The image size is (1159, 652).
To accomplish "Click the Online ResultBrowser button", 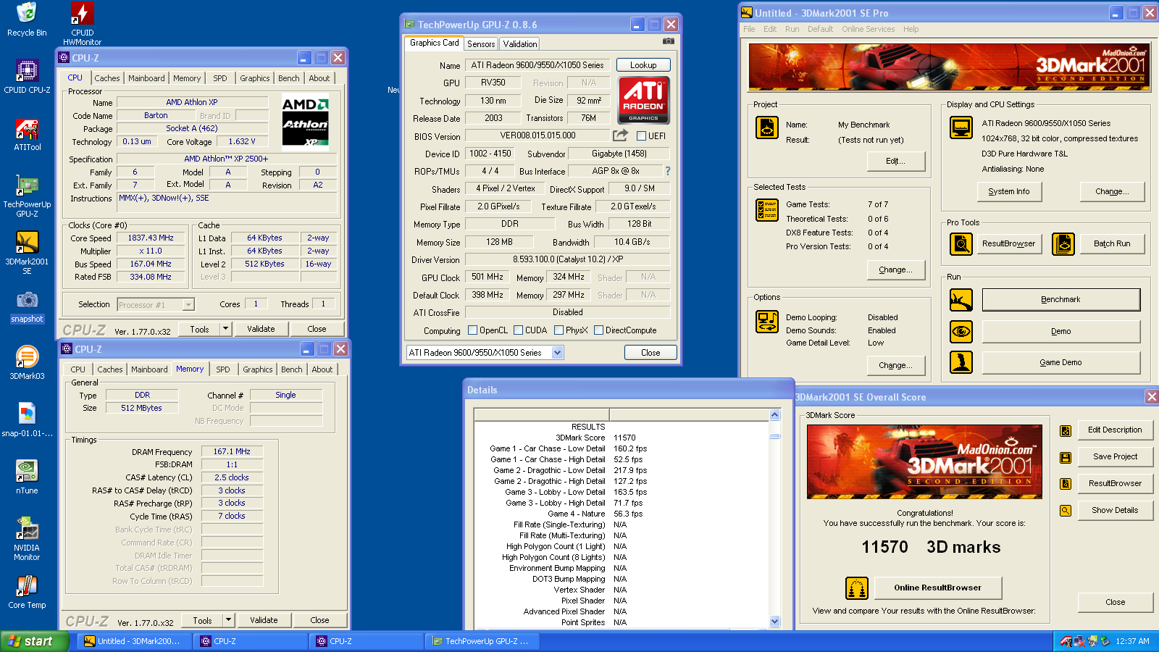I will pos(937,588).
